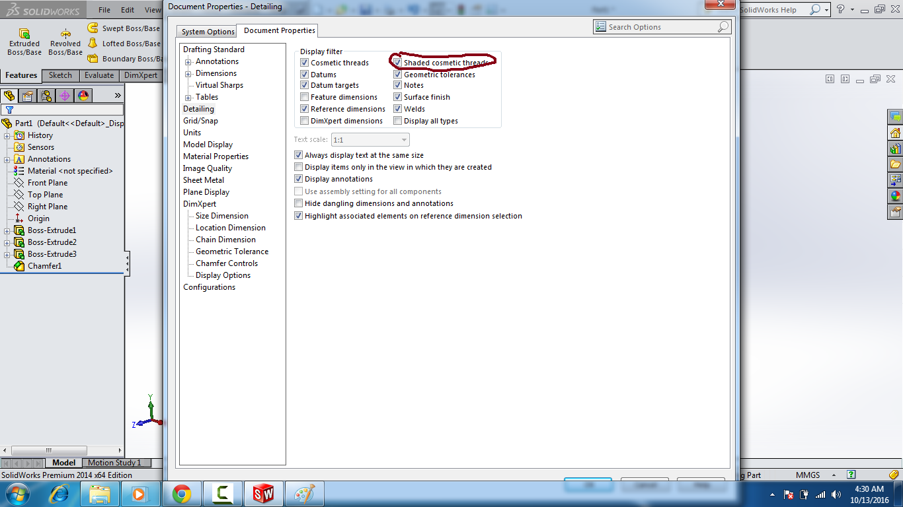Open Paint from taskbar
The height and width of the screenshot is (507, 903).
coord(305,493)
